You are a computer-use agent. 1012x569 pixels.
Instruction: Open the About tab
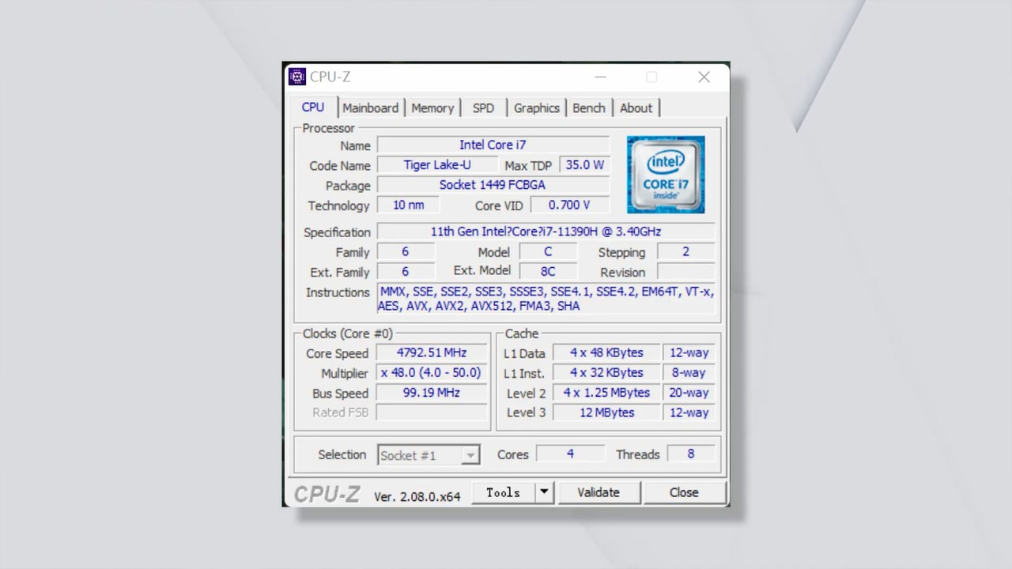tap(636, 108)
